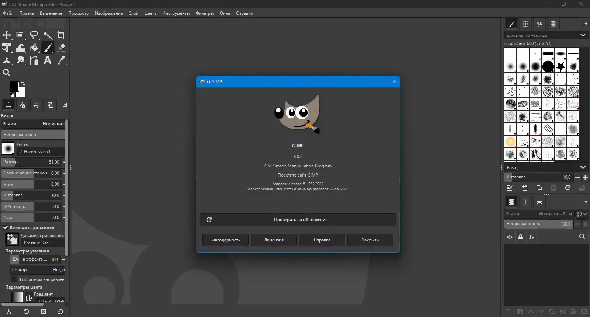Delete tool preset at tool options bottom
590x317 pixels.
pyautogui.click(x=44, y=311)
